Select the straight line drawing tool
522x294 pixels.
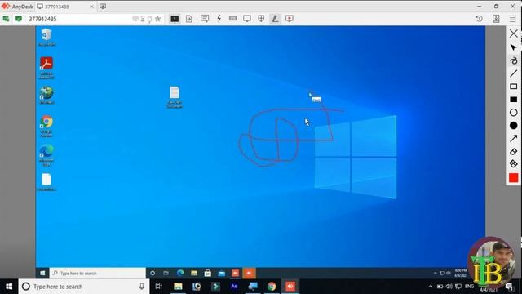tap(513, 73)
